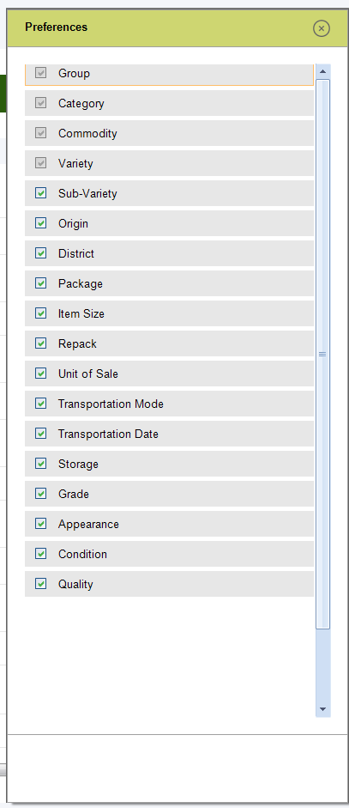
Task: Uncheck the Sub-Variety checkbox
Action: 40,192
